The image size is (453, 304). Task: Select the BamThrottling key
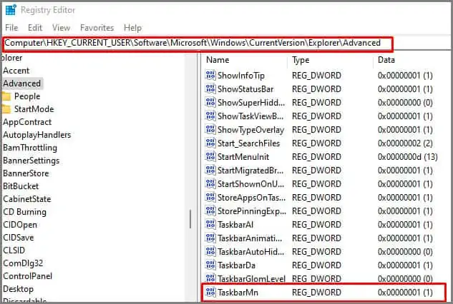pyautogui.click(x=30, y=148)
